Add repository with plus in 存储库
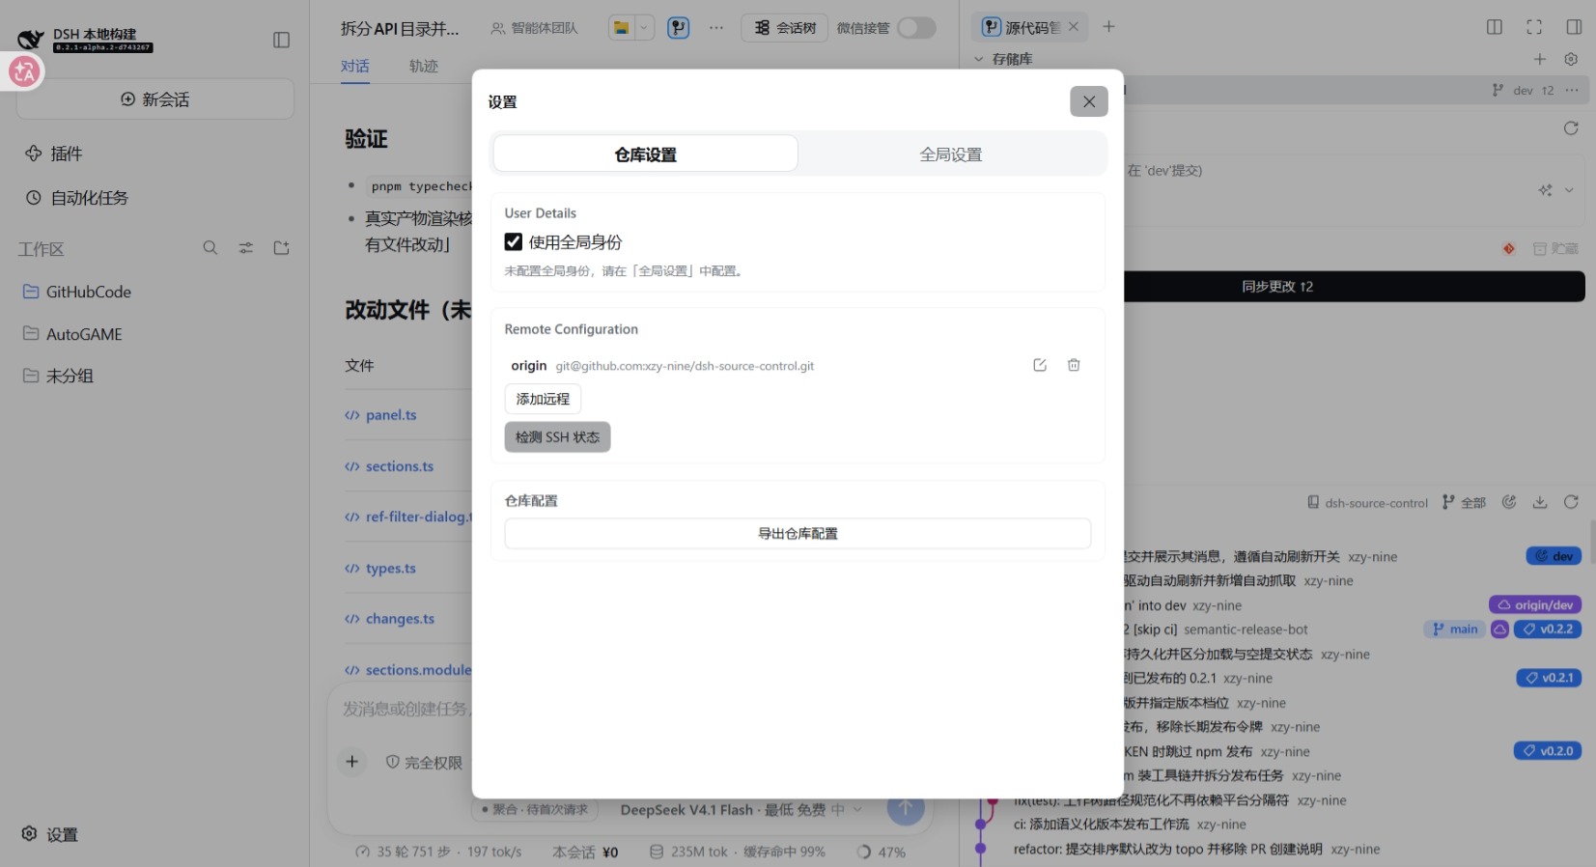Viewport: 1596px width, 867px height. pyautogui.click(x=1540, y=59)
